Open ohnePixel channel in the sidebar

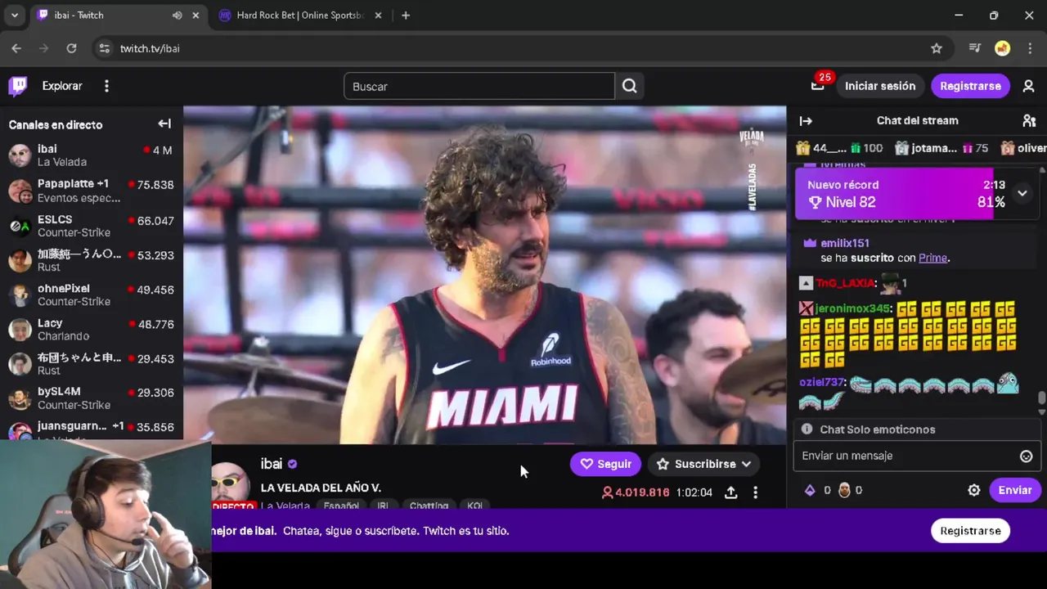(91, 295)
